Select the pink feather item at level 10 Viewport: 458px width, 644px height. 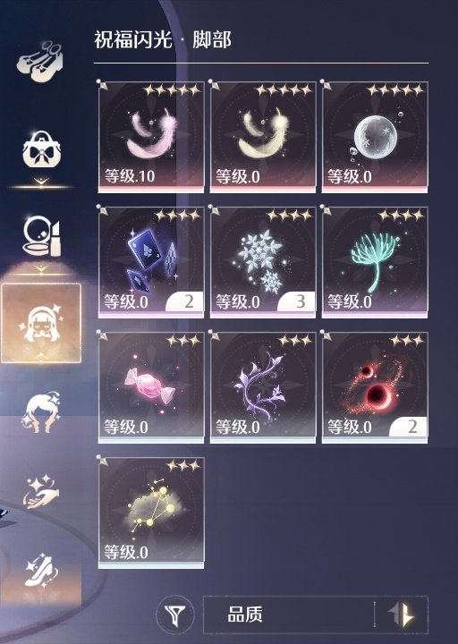(151, 137)
